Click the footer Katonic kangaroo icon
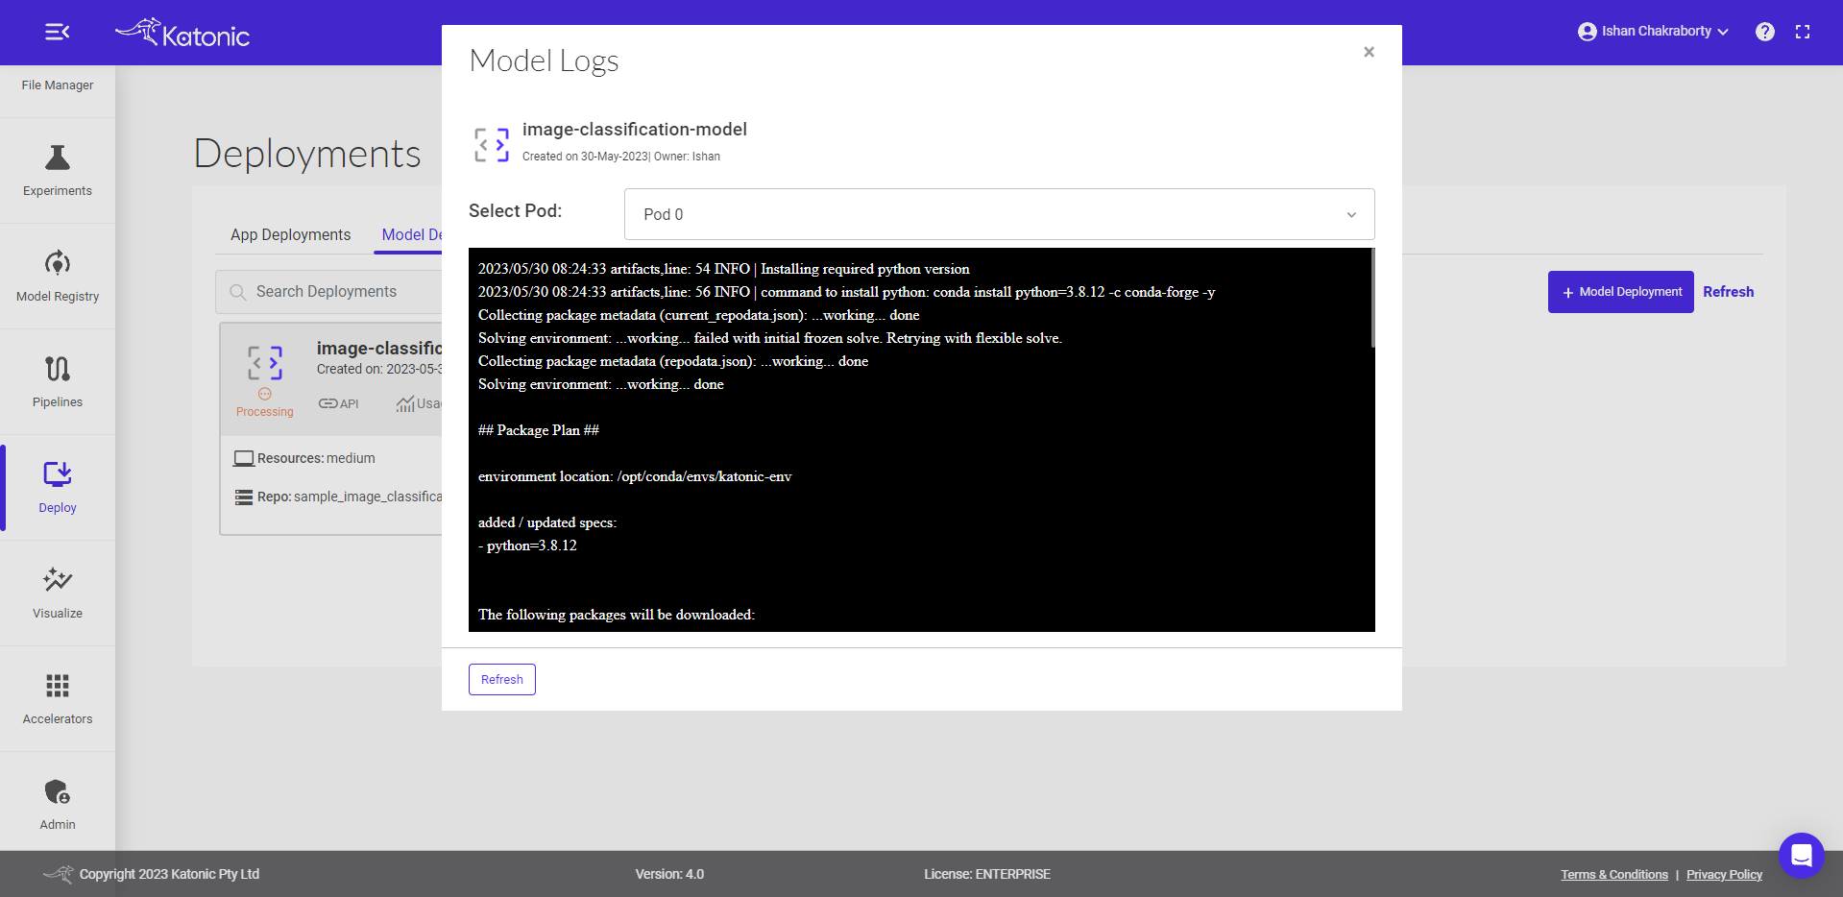 [60, 874]
